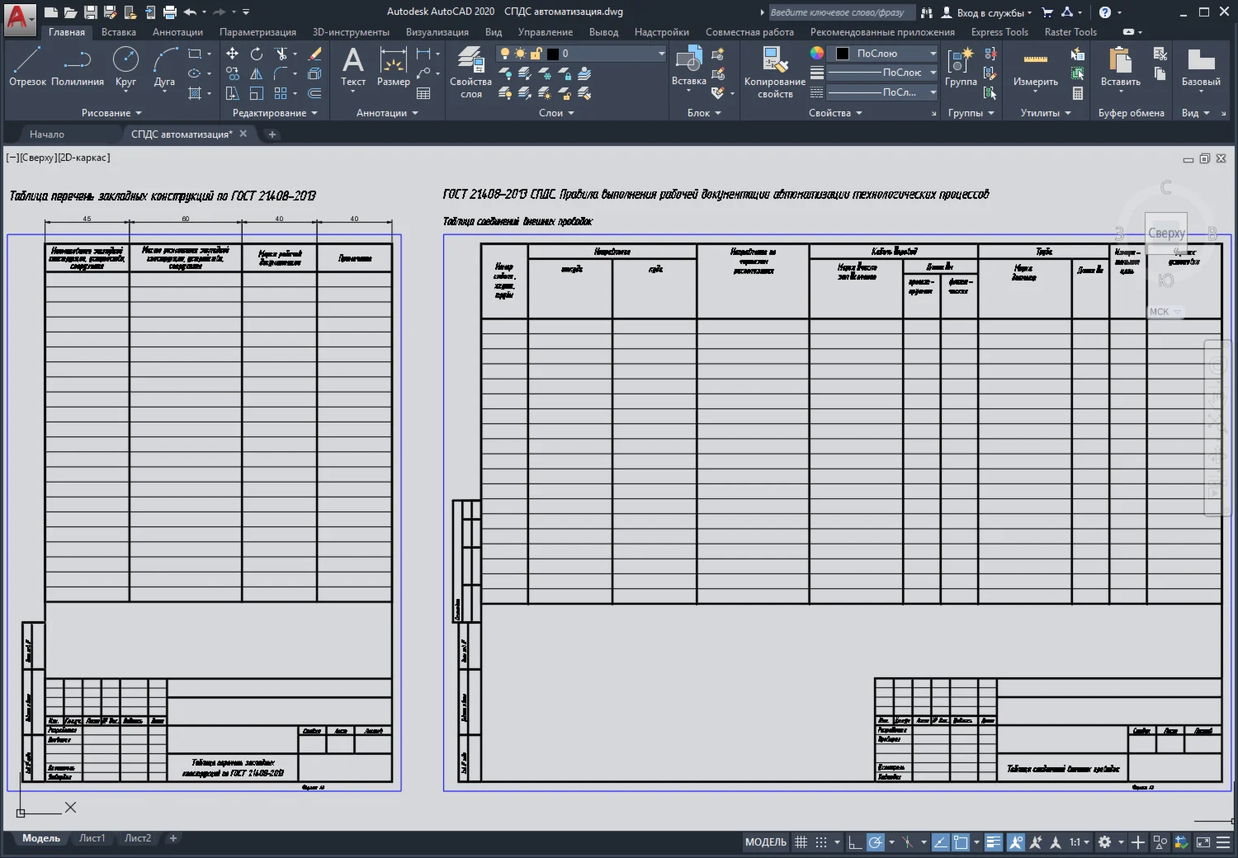The height and width of the screenshot is (858, 1238).
Task: Click МОДЕЛЬ space button in status bar
Action: [766, 842]
